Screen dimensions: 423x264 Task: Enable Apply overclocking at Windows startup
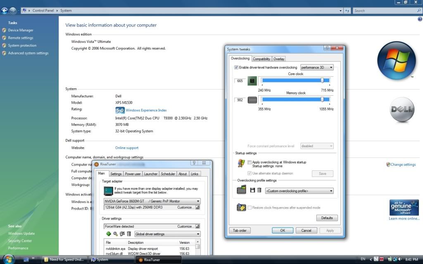[250, 162]
